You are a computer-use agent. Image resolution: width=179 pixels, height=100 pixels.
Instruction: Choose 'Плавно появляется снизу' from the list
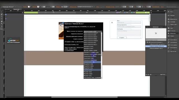(x=92, y=42)
